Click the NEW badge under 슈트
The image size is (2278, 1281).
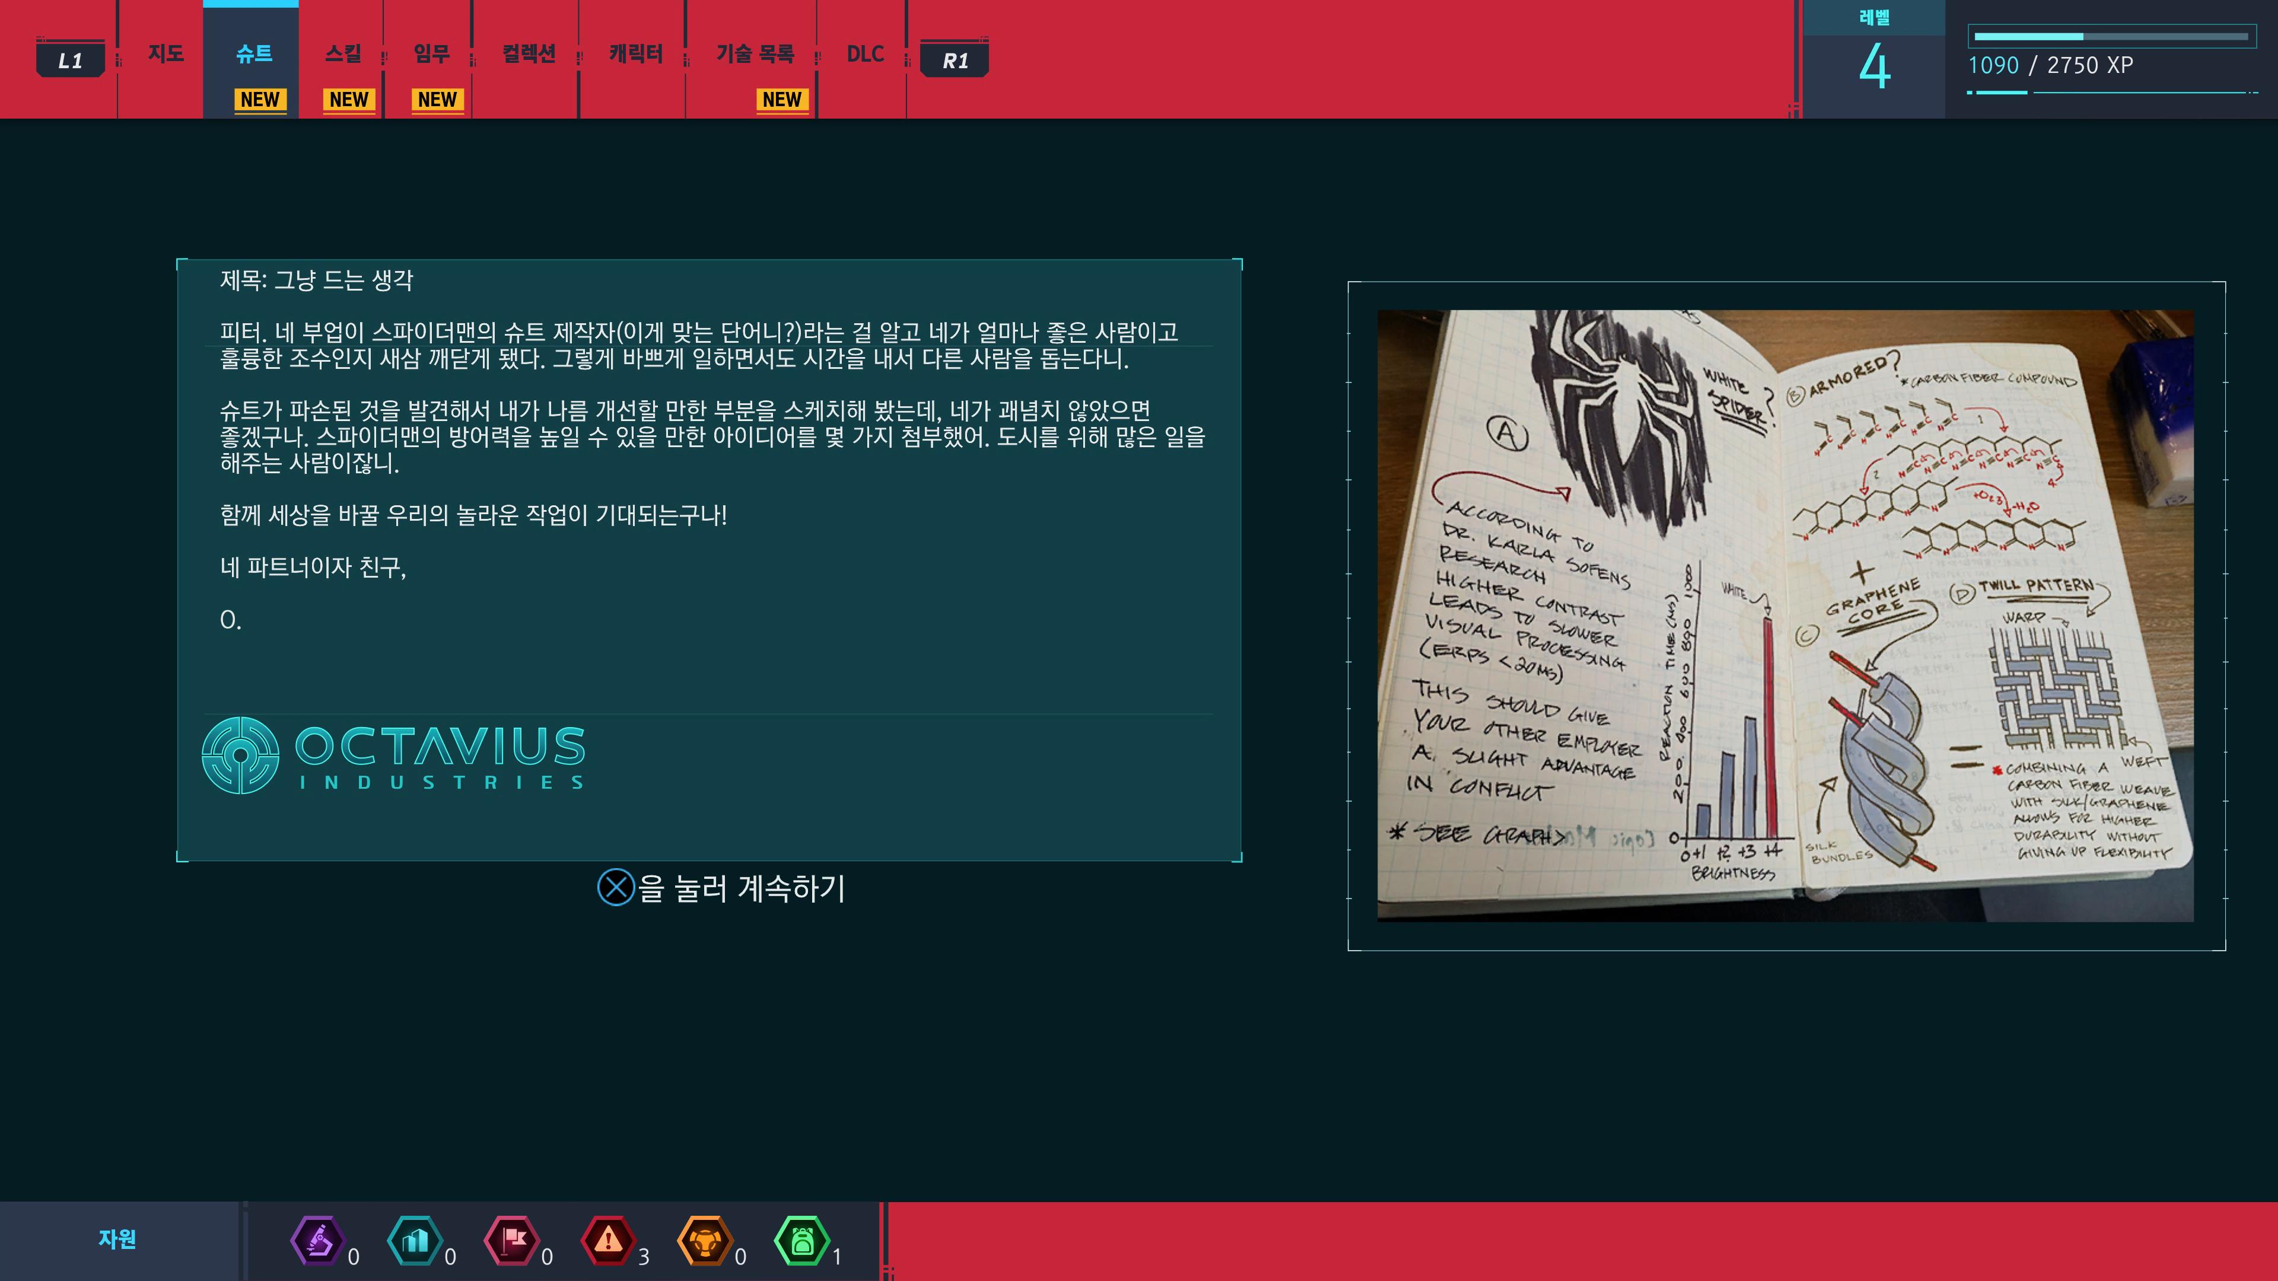coord(260,100)
